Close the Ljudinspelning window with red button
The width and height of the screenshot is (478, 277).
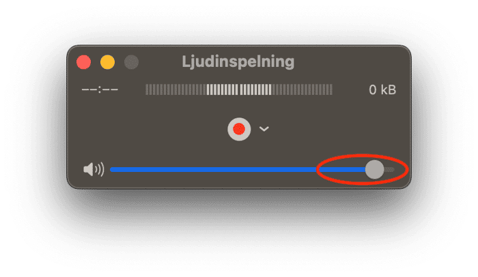coord(83,62)
